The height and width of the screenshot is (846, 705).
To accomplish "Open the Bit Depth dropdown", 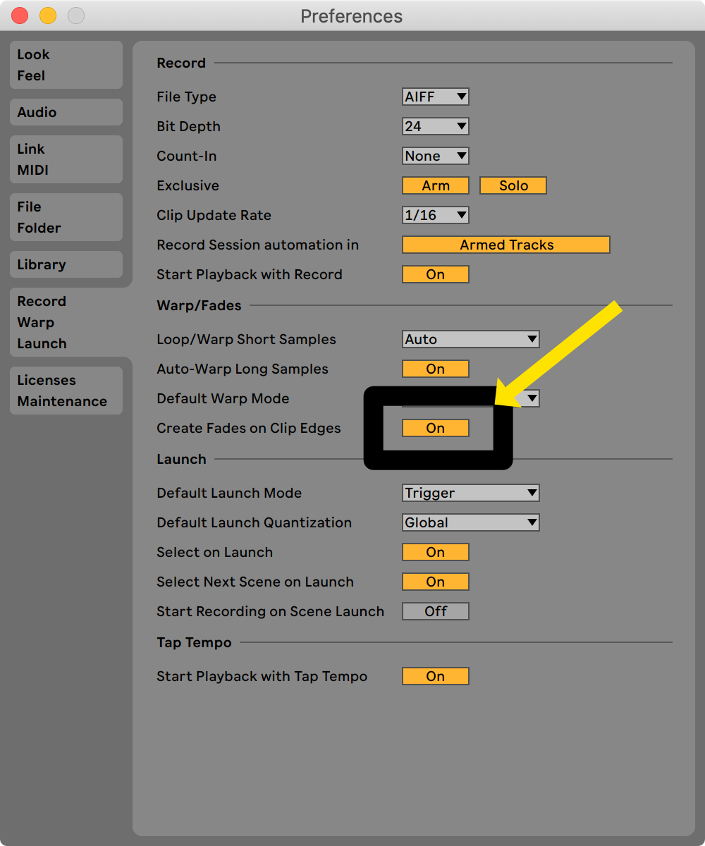I will pyautogui.click(x=436, y=126).
